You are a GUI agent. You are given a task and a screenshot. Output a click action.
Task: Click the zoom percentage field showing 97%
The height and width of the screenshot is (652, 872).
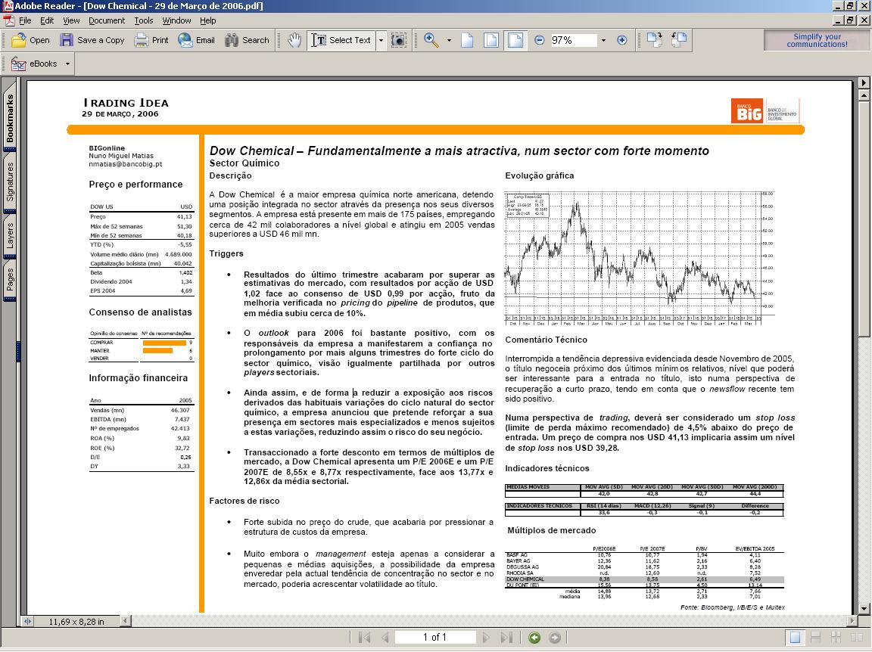pos(573,40)
